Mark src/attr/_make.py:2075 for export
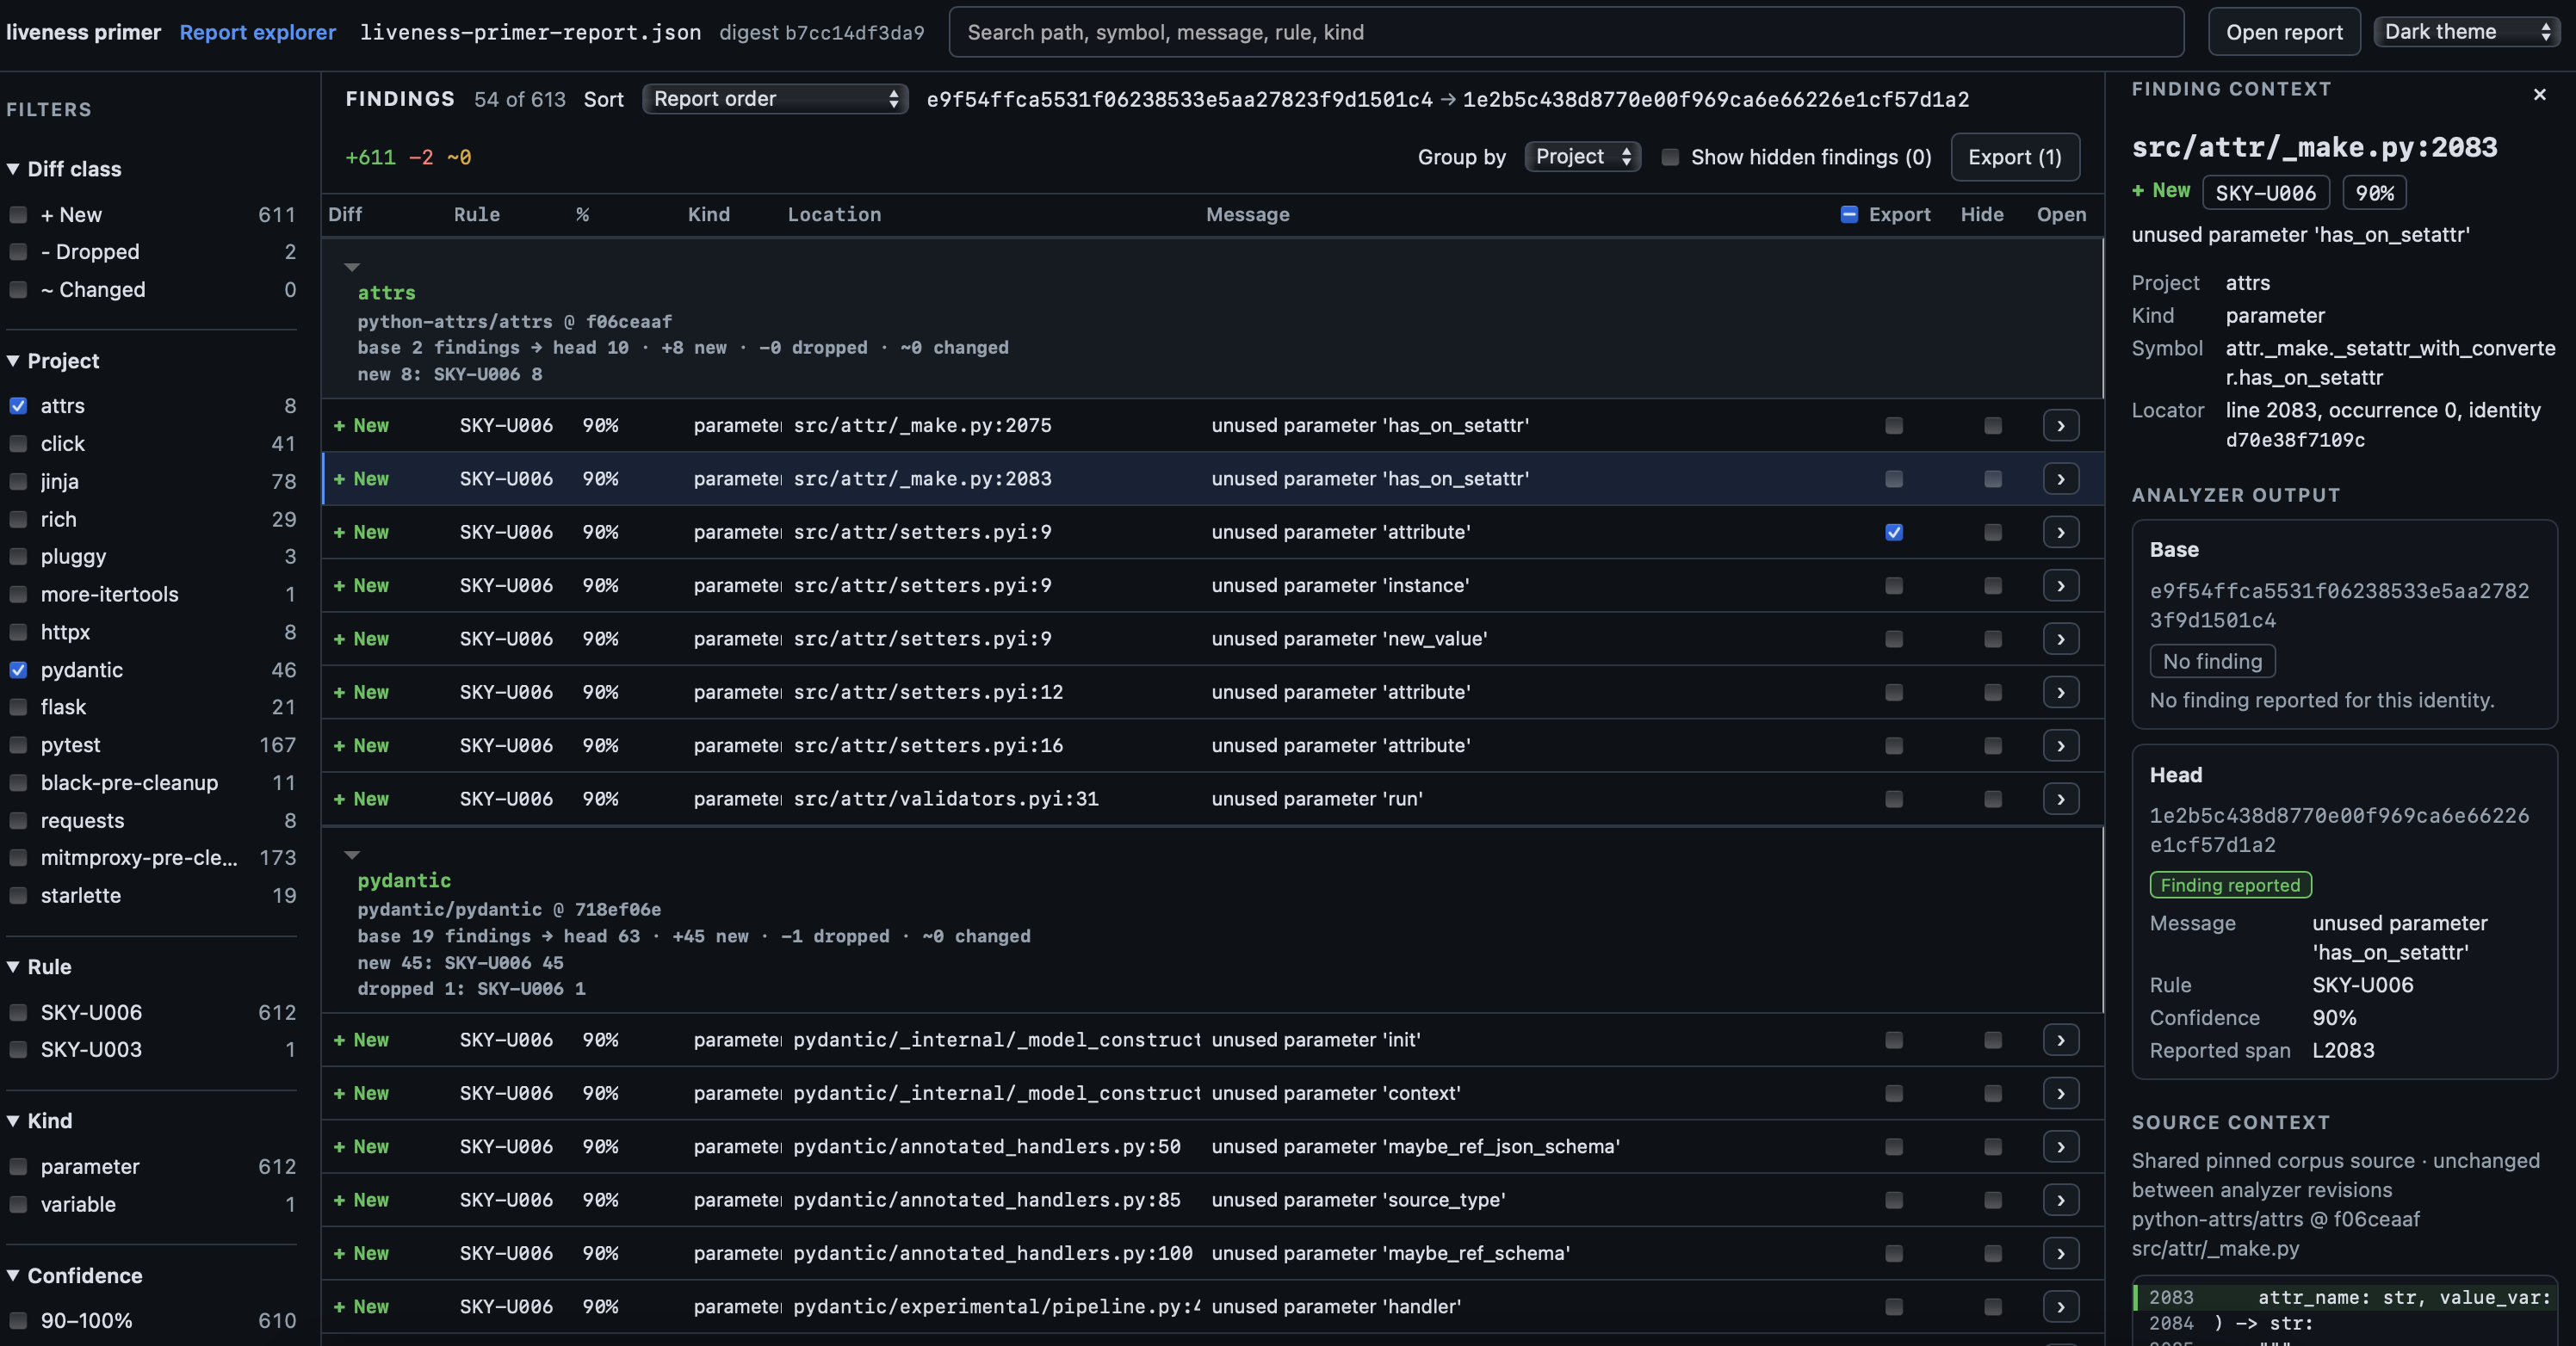Image resolution: width=2576 pixels, height=1346 pixels. (1893, 426)
